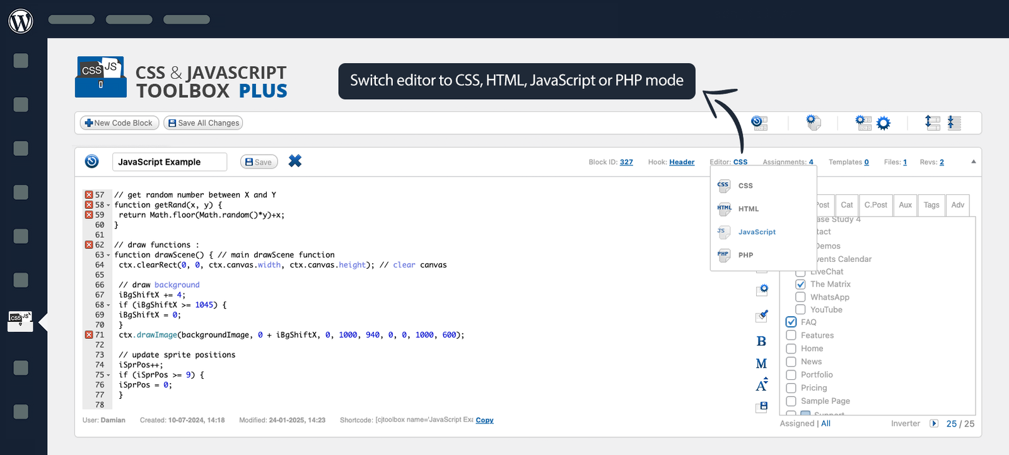Show All pages in assignment filter
Viewport: 1009px width, 455px height.
[x=825, y=423]
